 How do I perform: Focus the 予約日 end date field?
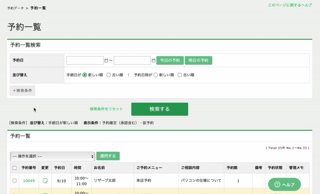[132, 61]
